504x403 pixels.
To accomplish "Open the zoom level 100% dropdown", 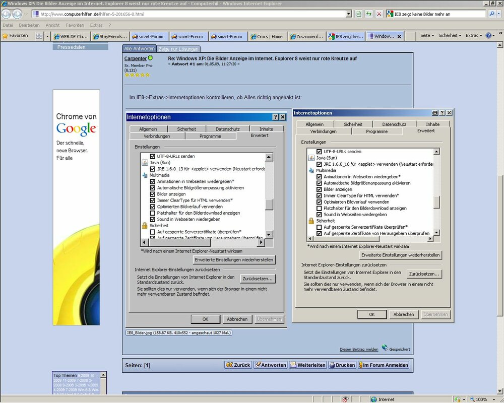I will pyautogui.click(x=492, y=399).
